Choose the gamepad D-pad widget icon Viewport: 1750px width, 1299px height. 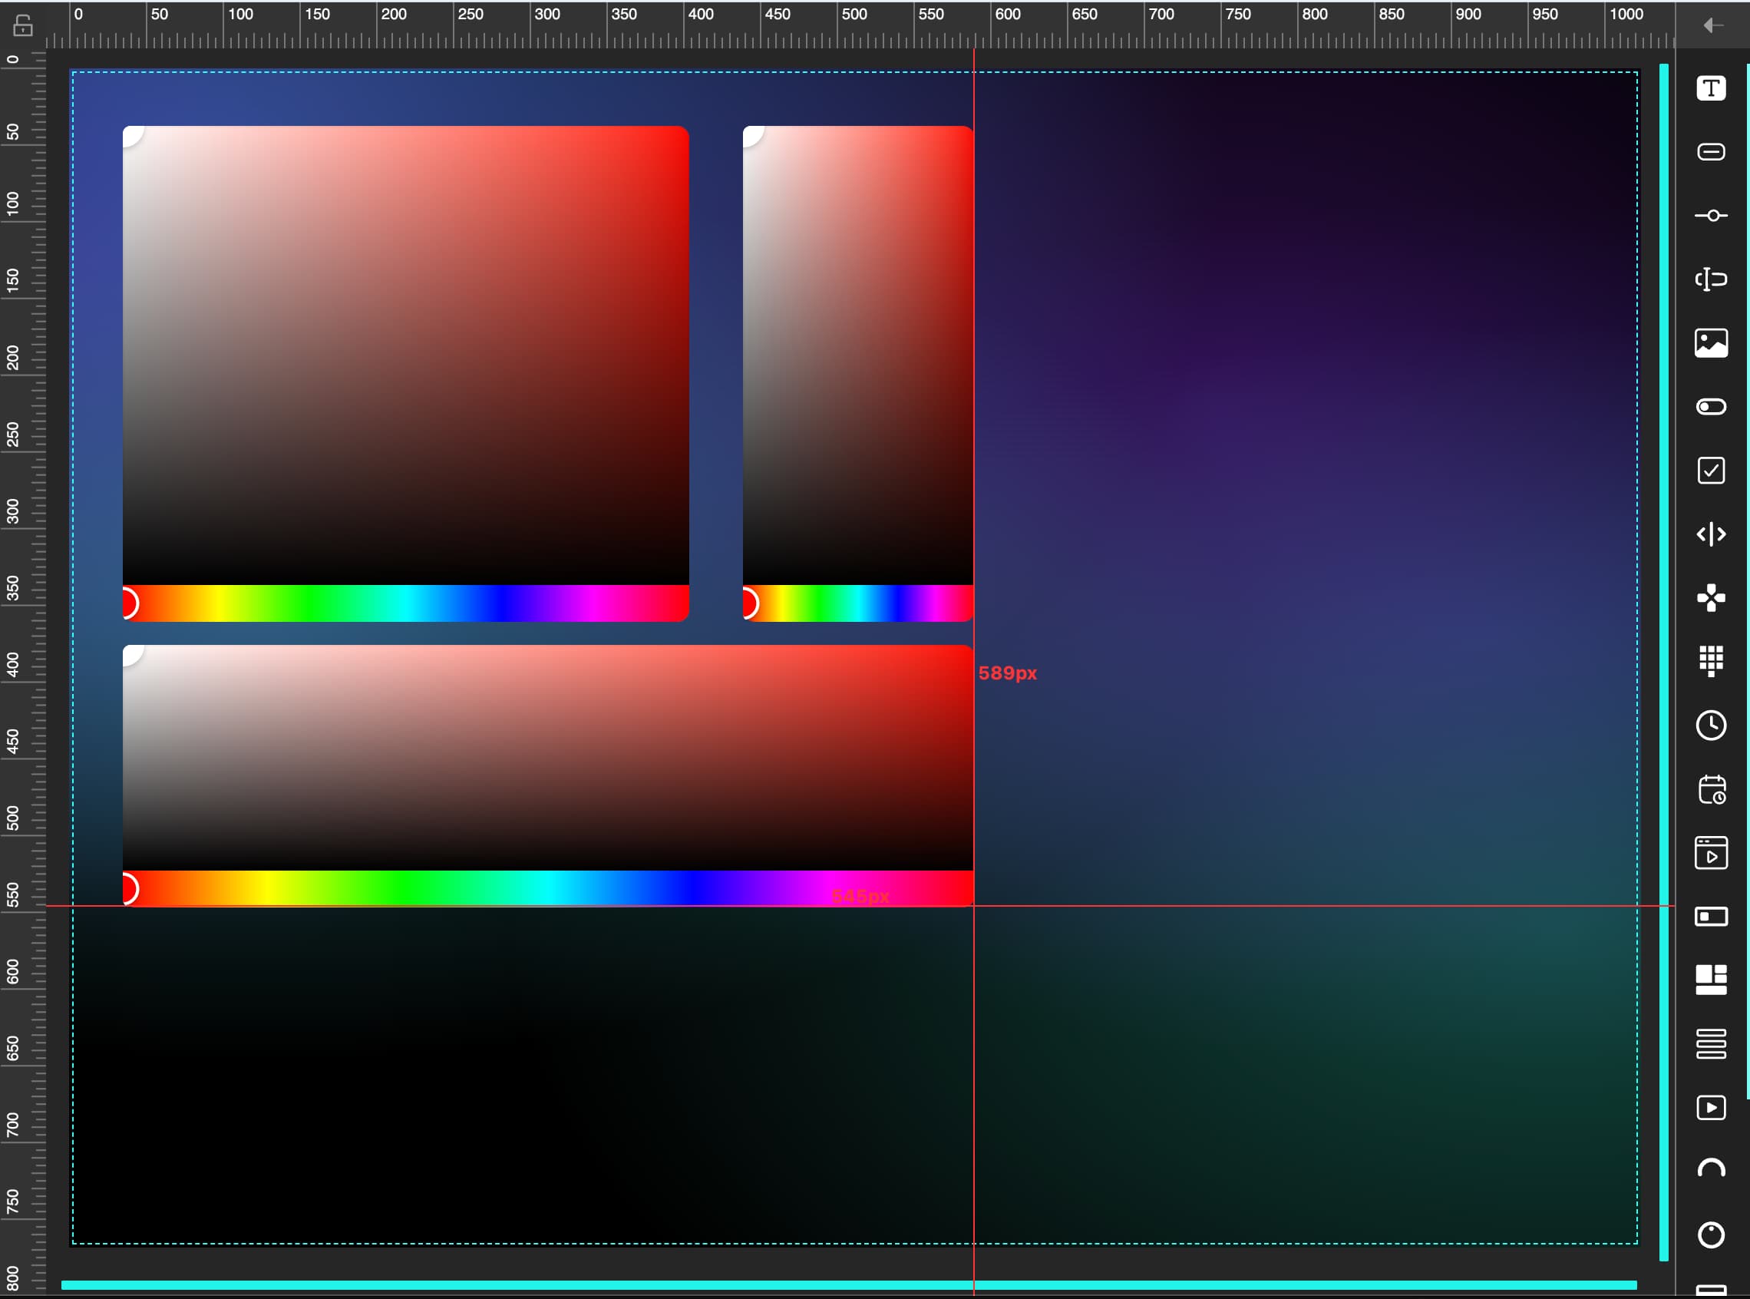(x=1711, y=598)
